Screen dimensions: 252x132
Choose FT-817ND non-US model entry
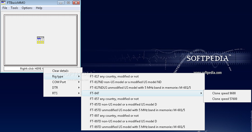tap(143, 82)
